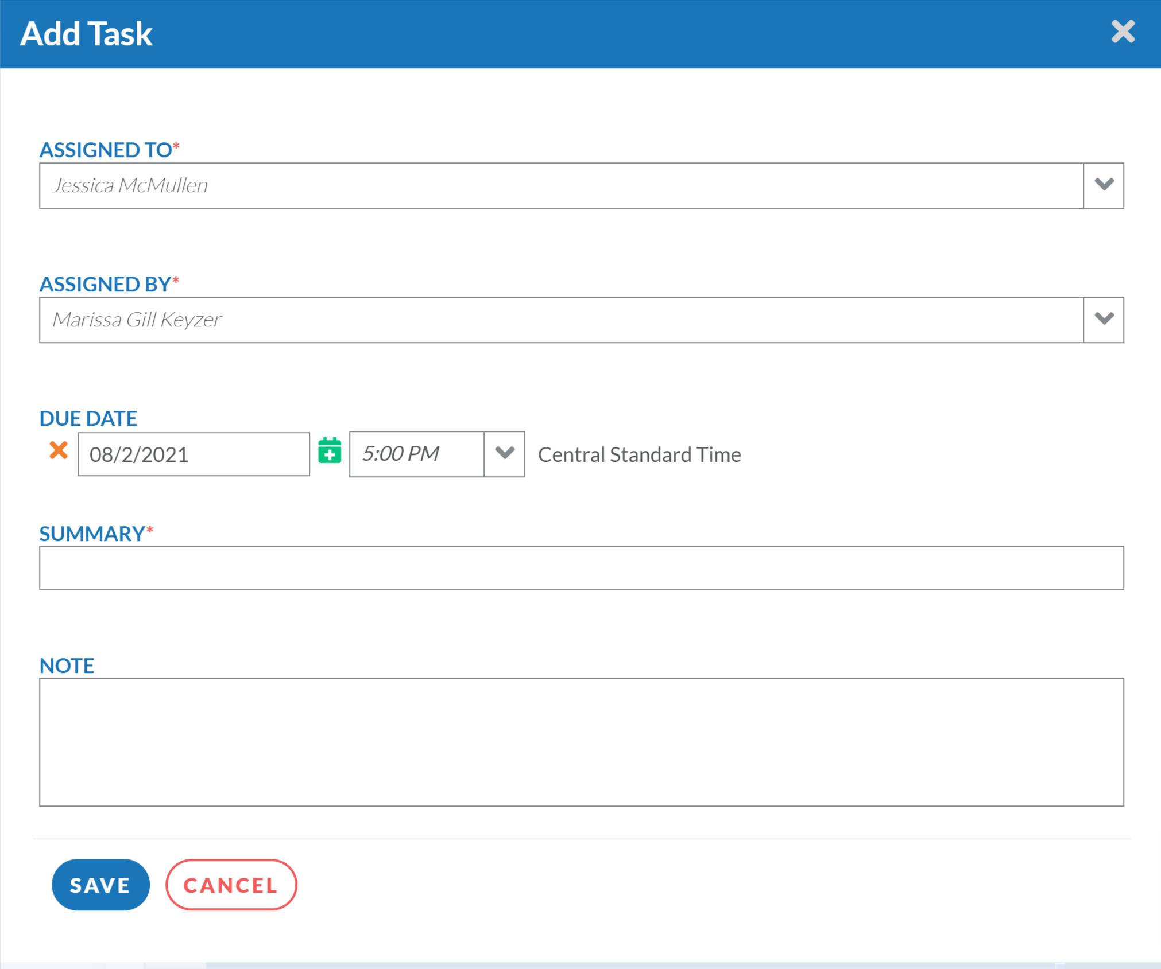
Task: Expand the Assigned To dropdown arrow
Action: pyautogui.click(x=1104, y=185)
